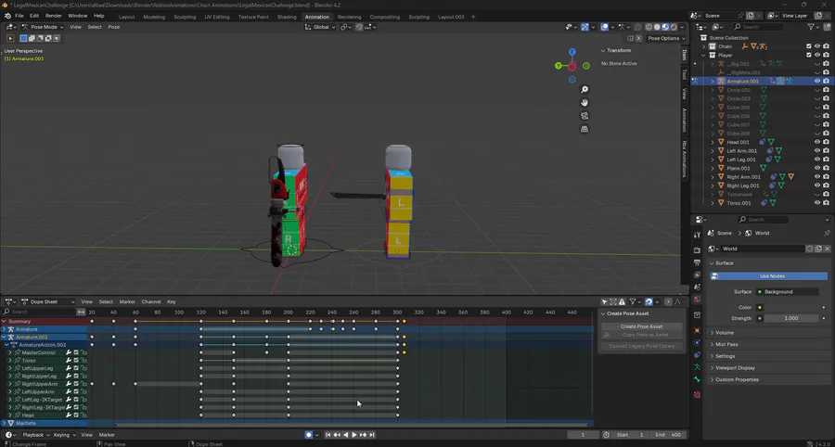835x447 pixels.
Task: Open the Pose Mode dropdown
Action: [43, 27]
